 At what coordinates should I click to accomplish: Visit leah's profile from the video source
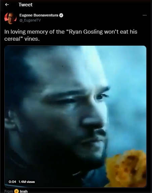coord(24,191)
